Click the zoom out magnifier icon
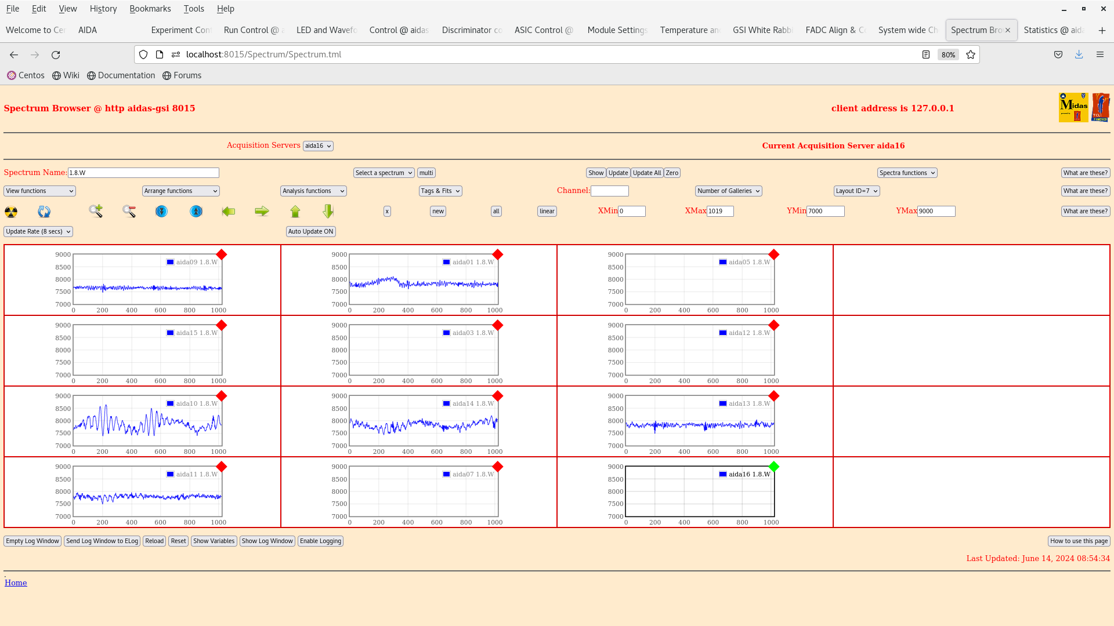 [129, 211]
